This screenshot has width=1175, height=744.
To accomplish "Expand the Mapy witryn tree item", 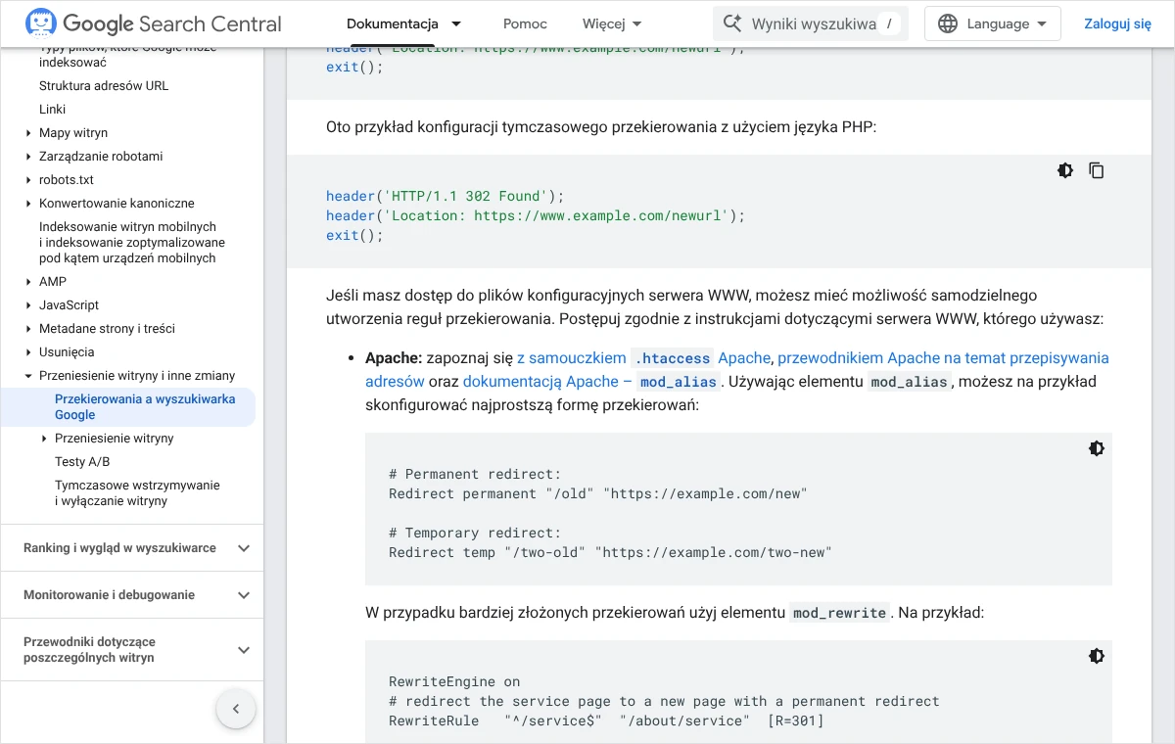I will (x=28, y=133).
